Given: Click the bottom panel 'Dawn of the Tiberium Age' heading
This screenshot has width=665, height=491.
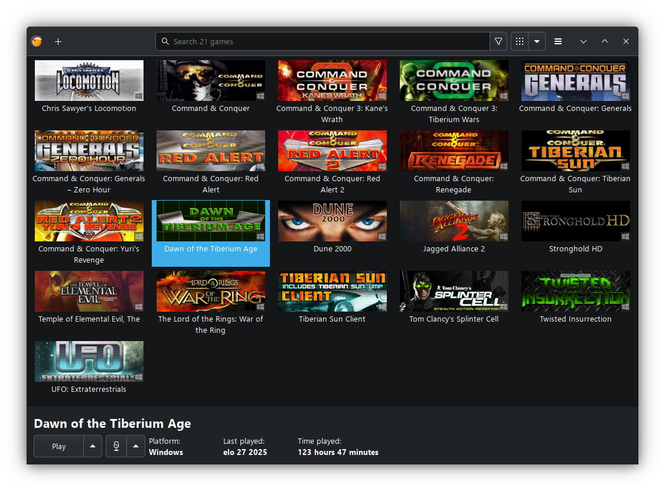Looking at the screenshot, I should point(112,424).
